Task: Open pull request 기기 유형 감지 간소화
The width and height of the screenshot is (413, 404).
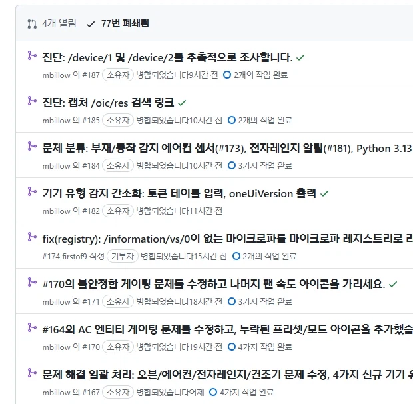Action: (x=179, y=193)
